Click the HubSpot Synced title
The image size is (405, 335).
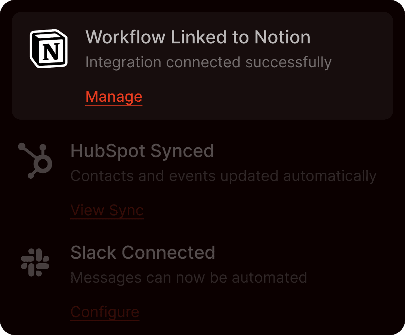click(x=142, y=151)
